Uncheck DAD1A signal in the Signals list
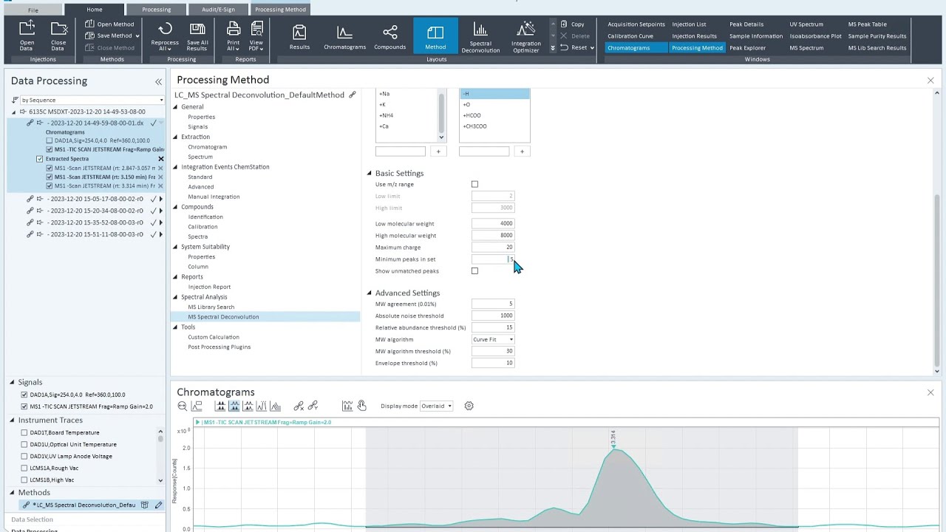946x532 pixels. (24, 395)
